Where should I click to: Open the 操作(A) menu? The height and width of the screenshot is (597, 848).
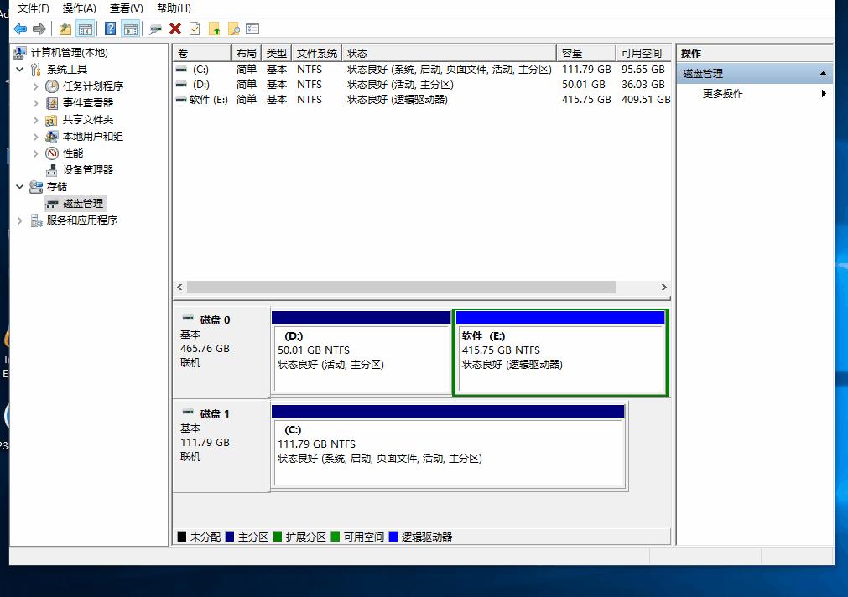(80, 8)
